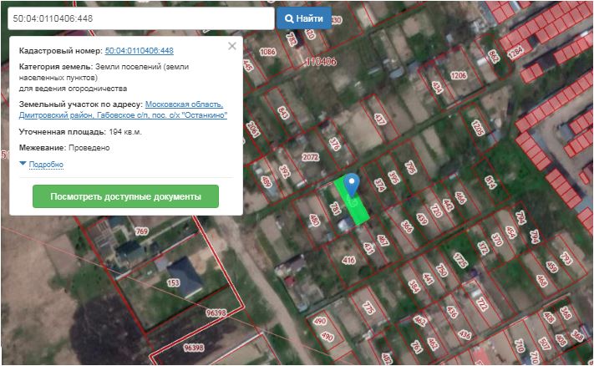Select parcel labeled 441

[428, 278]
